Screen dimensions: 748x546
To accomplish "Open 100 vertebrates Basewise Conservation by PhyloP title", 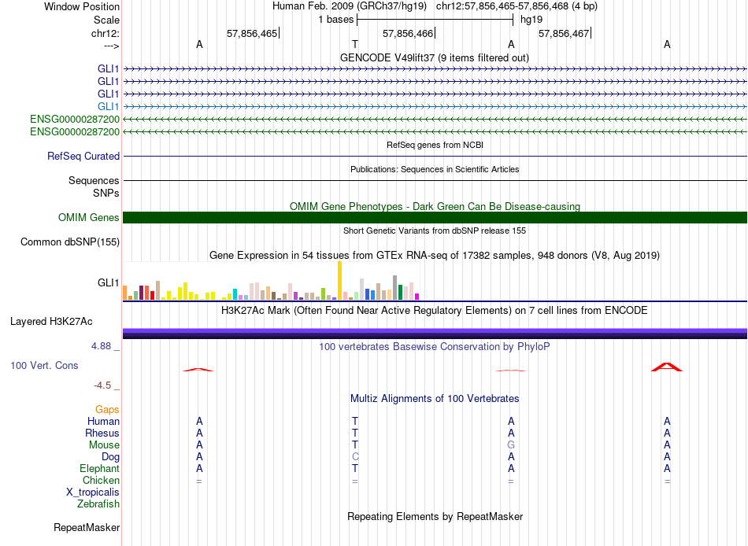I will (x=435, y=347).
